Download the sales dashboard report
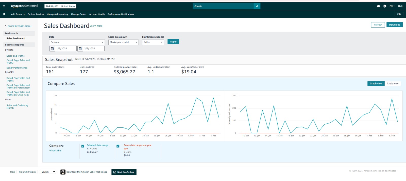Image resolution: width=406 pixels, height=181 pixels. (394, 25)
